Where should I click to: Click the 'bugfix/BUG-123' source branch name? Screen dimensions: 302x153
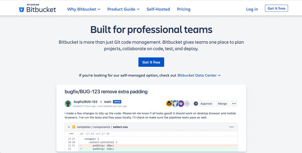click(86, 102)
